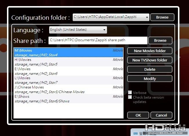Viewport: 189px width, 136px height.
Task: Select the H:\Movies folder row
Action: [x=69, y=62]
